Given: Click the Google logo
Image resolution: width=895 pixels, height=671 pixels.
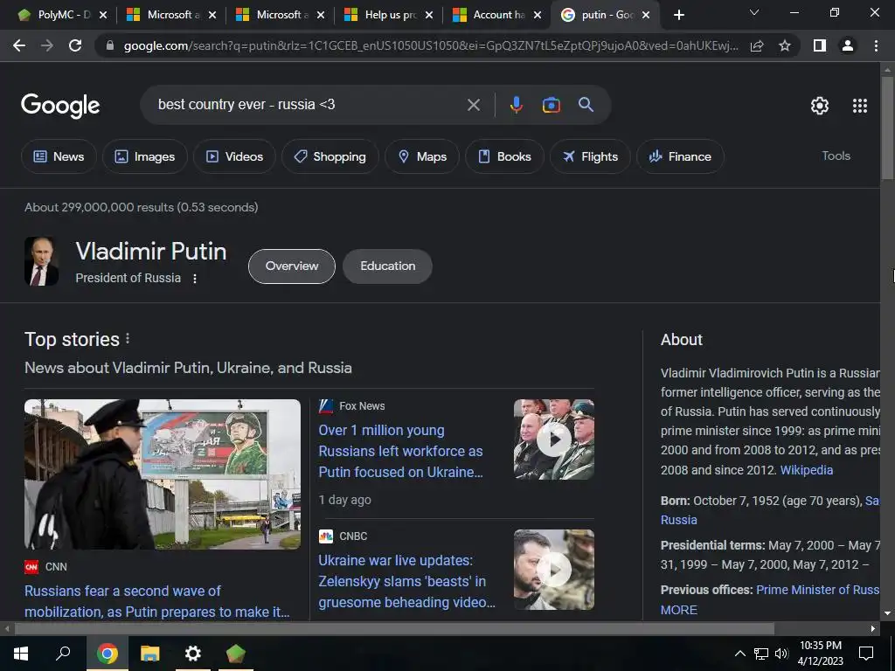Looking at the screenshot, I should coord(60,106).
